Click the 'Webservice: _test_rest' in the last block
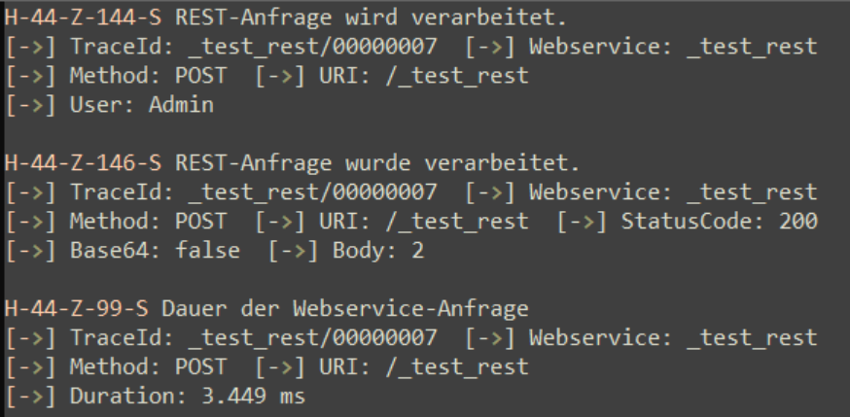This screenshot has width=850, height=417. tap(673, 338)
